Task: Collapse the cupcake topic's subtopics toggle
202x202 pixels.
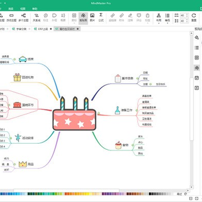Action: click(132, 145)
